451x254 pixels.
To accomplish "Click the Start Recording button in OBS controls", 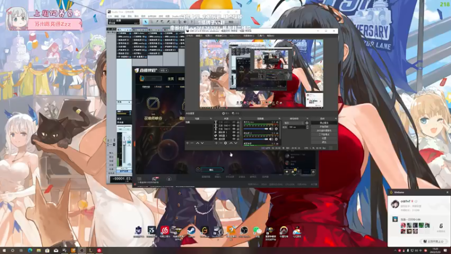I will pos(324,126).
